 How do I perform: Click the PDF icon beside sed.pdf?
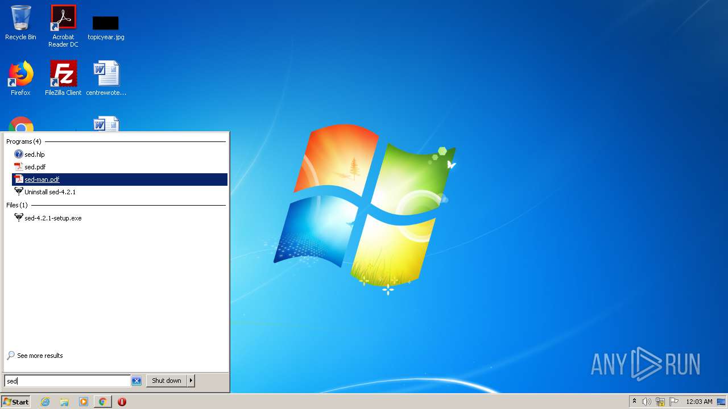click(x=19, y=167)
